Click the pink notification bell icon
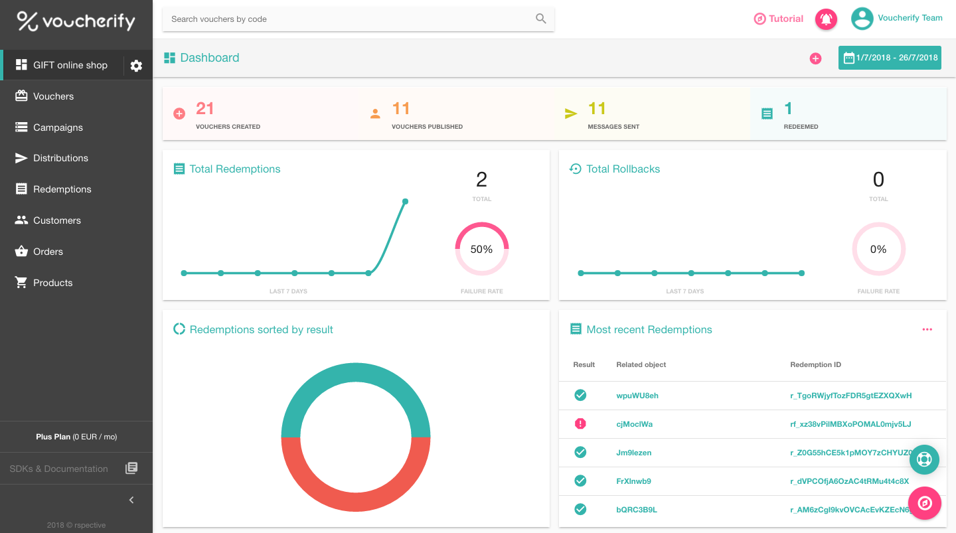956x533 pixels. 826,19
